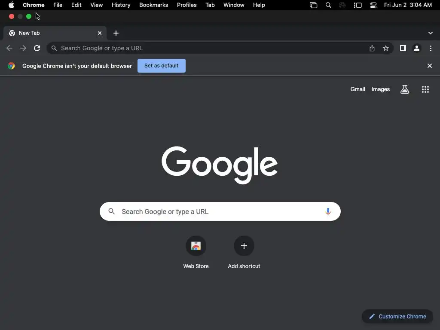Click the Add shortcut plus icon
The image size is (440, 330).
point(244,246)
